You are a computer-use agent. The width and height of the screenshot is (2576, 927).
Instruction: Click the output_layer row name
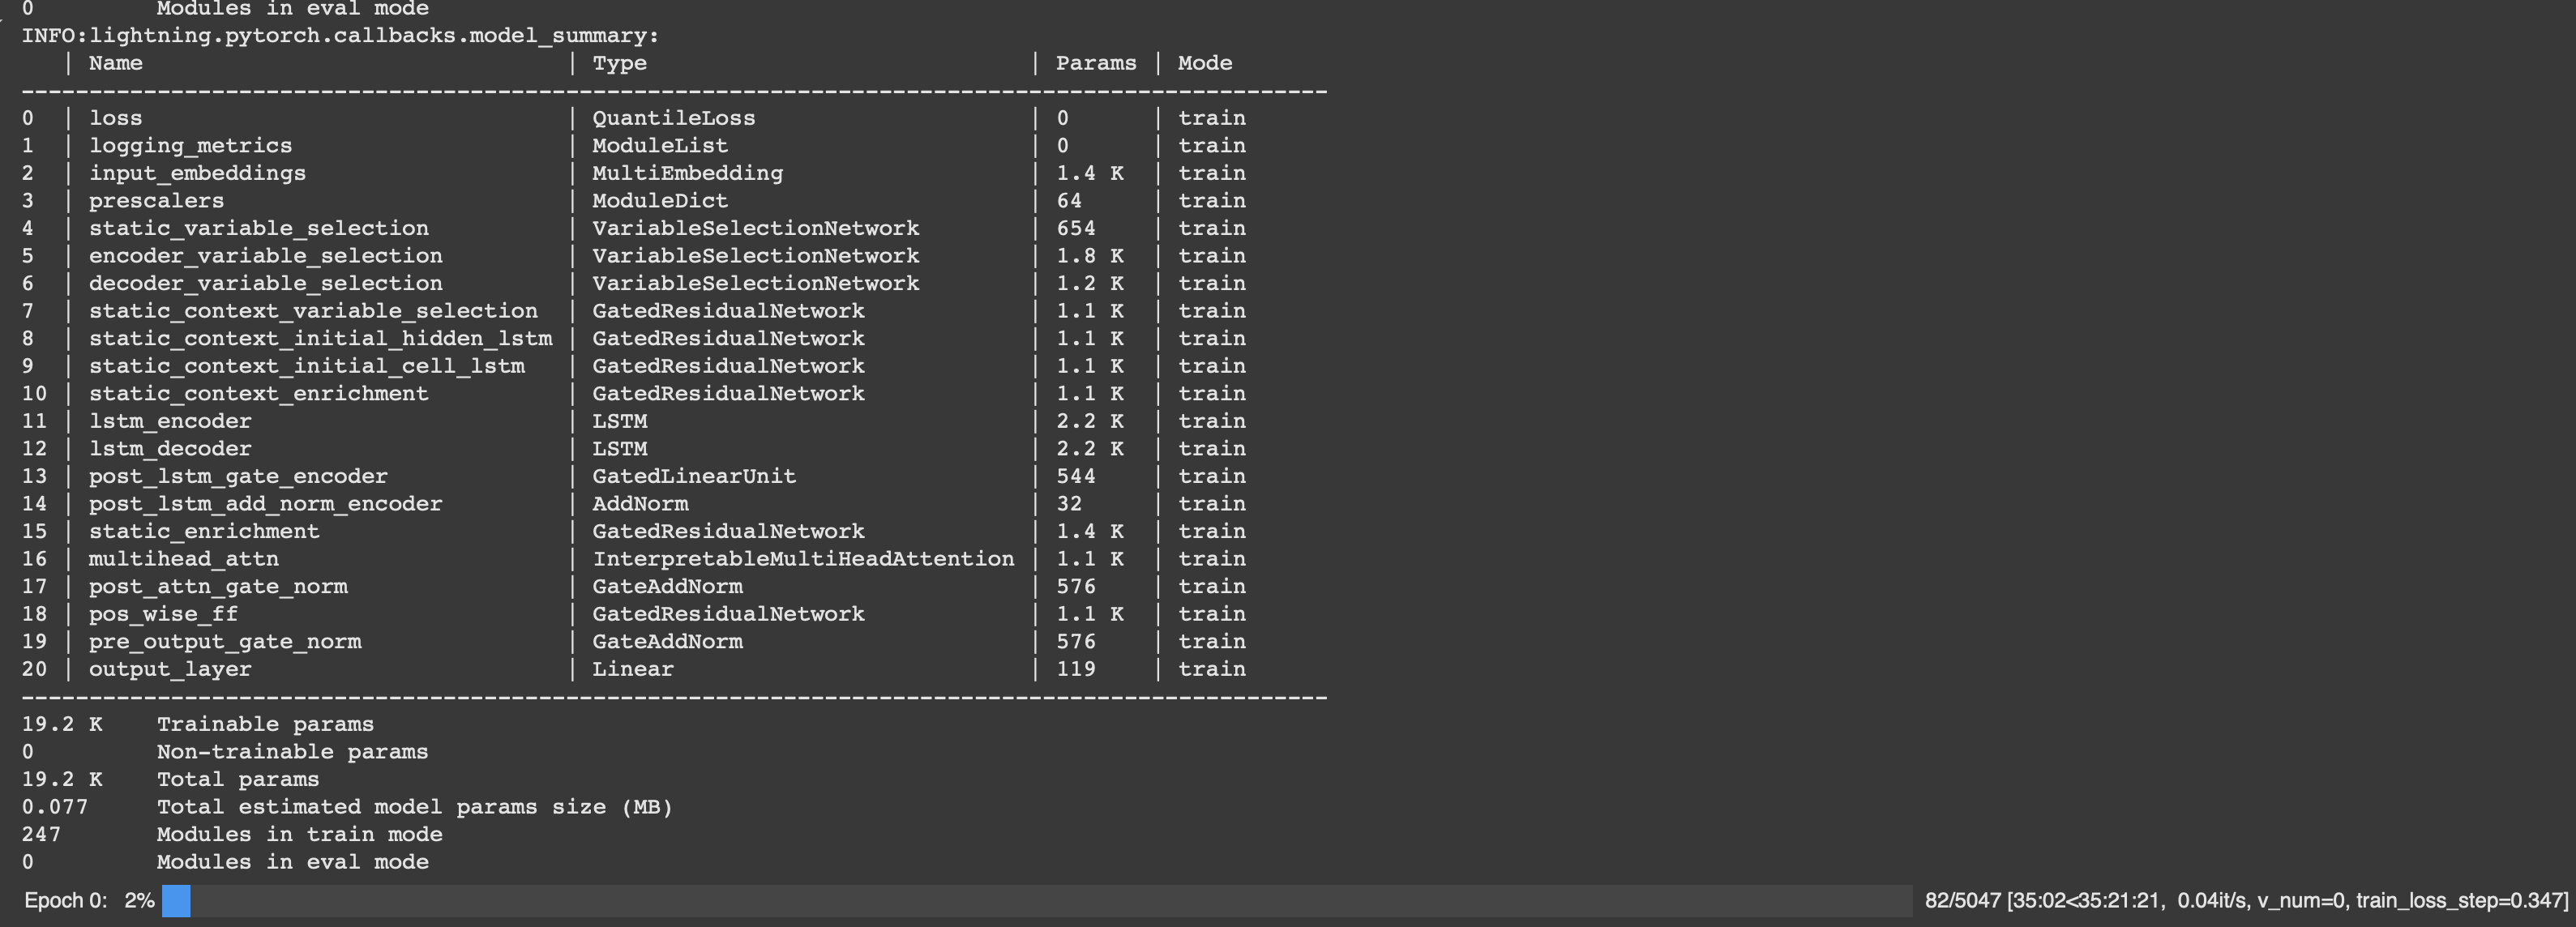(x=170, y=669)
